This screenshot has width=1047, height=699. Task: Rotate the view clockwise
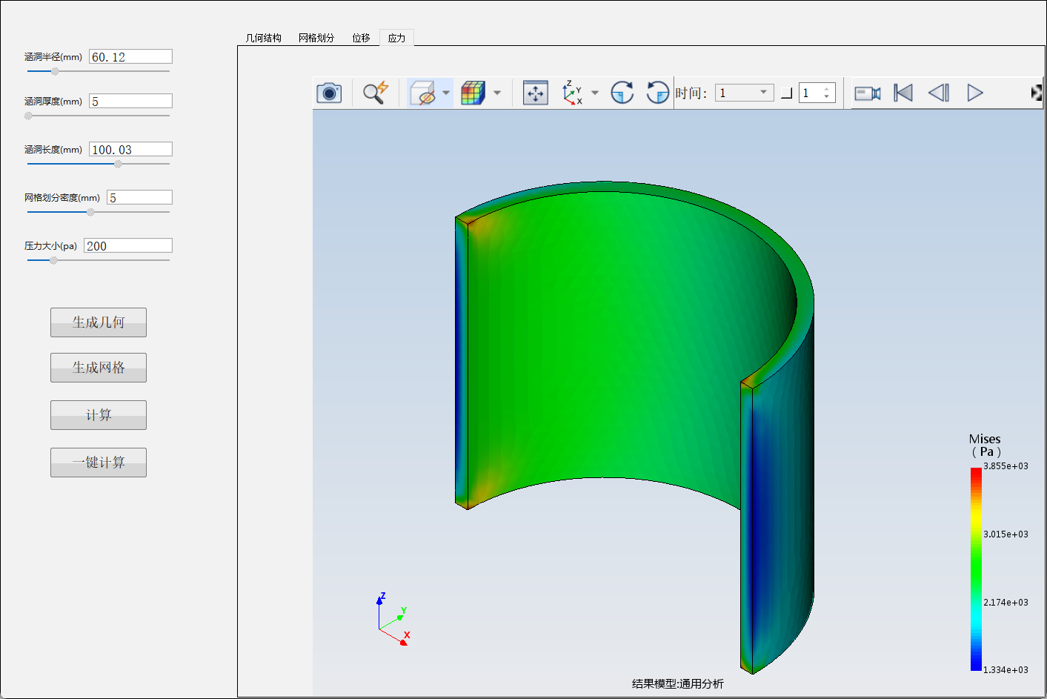click(622, 93)
